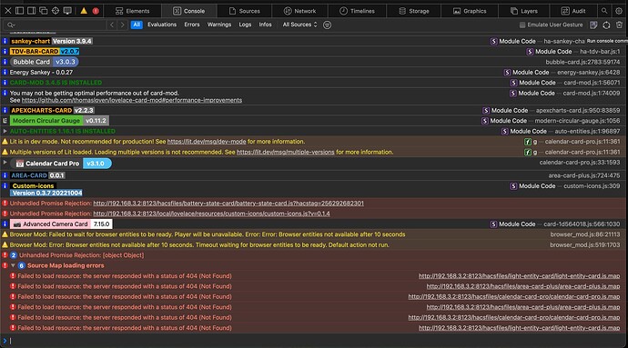Go to the Network tab
Screen dimensions: 628x348
tap(299, 11)
